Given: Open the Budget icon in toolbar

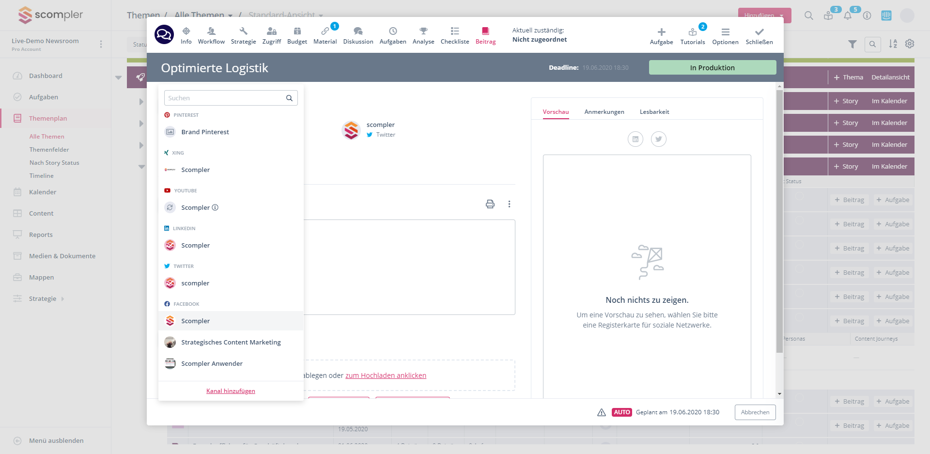Looking at the screenshot, I should [x=297, y=31].
